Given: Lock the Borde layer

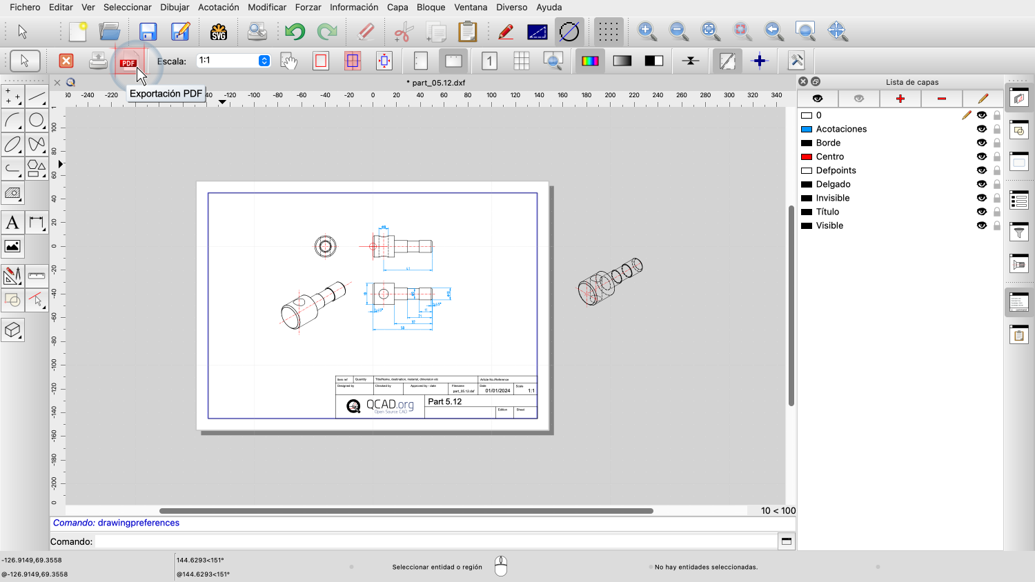Looking at the screenshot, I should click(x=997, y=143).
